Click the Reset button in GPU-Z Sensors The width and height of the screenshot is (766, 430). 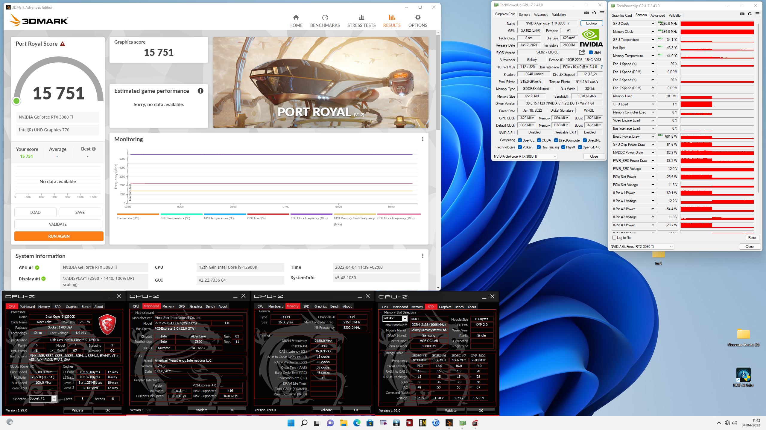(752, 238)
